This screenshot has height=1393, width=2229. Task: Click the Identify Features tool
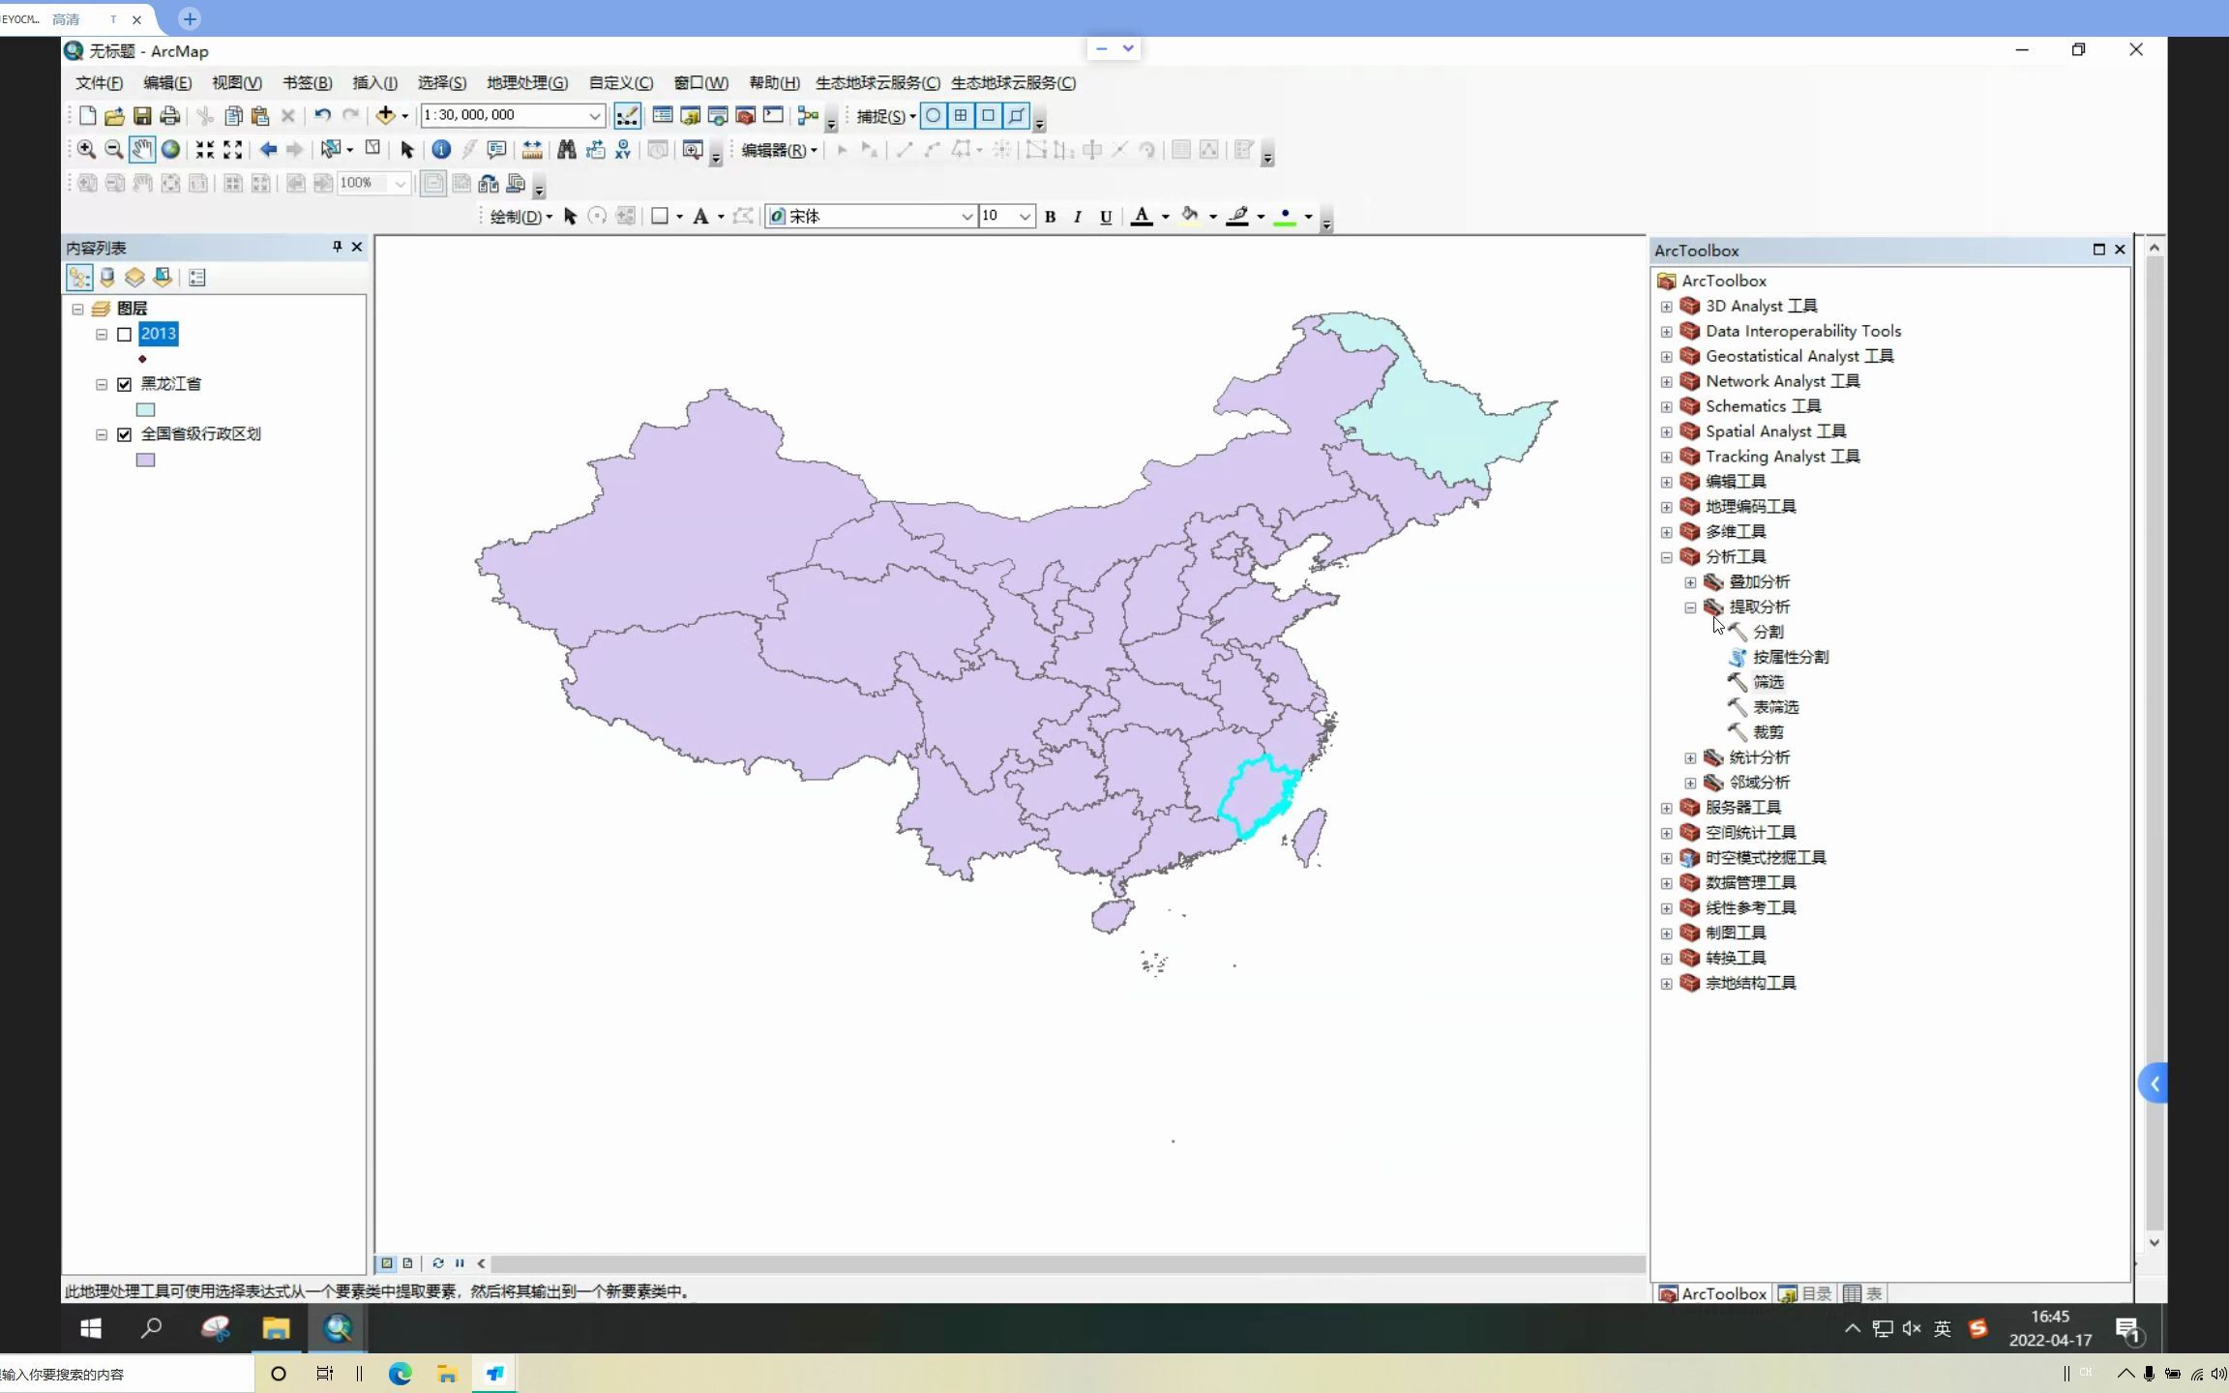coord(441,149)
